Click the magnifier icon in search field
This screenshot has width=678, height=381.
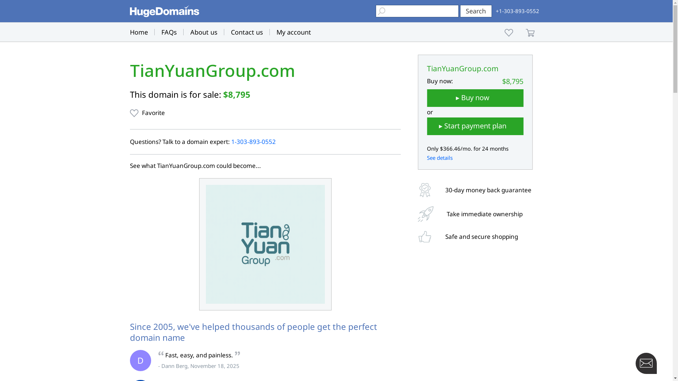pyautogui.click(x=381, y=11)
